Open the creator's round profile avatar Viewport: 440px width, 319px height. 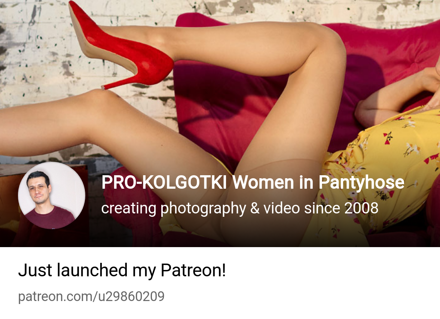tap(52, 195)
